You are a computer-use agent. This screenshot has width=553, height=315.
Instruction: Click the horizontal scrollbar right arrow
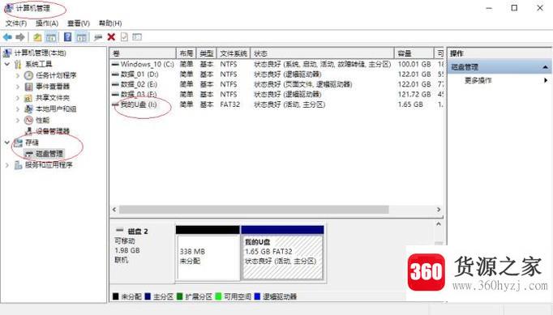[439, 209]
